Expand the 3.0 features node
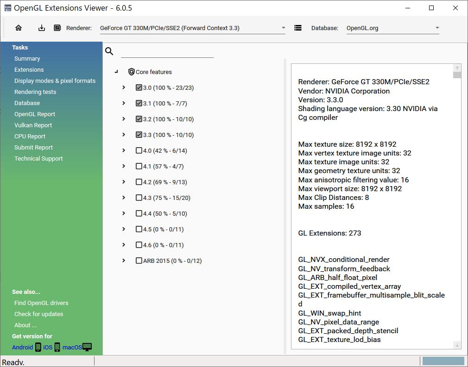468x367 pixels. click(x=124, y=87)
